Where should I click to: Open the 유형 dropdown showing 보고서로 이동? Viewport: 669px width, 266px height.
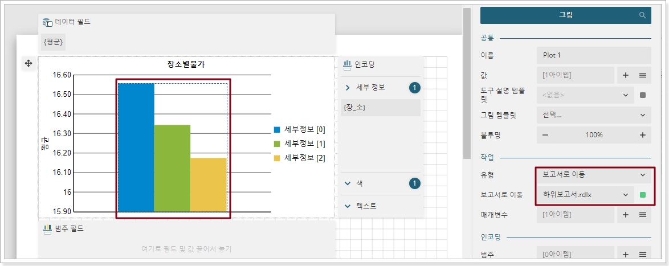pos(594,175)
